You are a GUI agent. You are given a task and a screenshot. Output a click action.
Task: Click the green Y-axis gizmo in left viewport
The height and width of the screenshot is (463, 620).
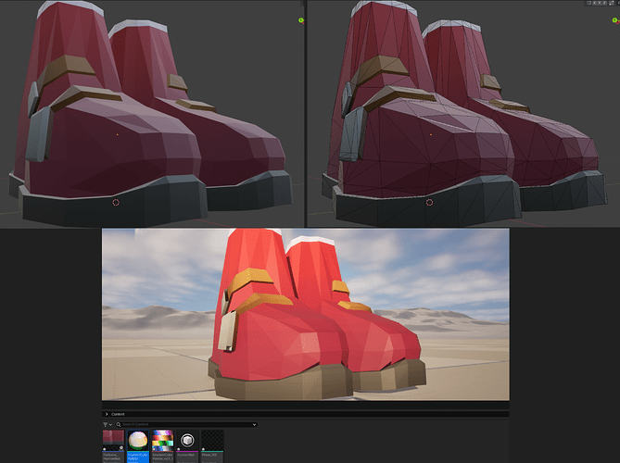coord(301,19)
